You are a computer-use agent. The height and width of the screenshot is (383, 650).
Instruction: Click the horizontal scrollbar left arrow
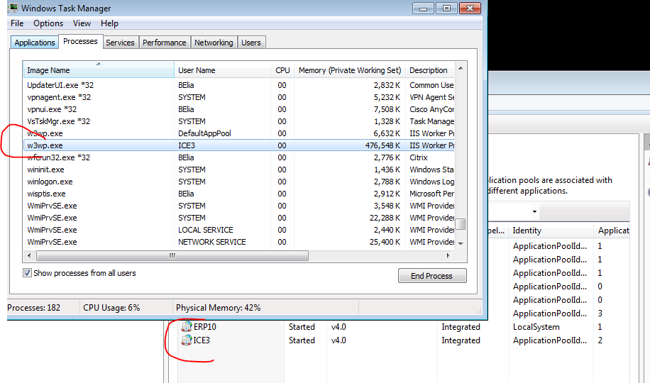coord(29,256)
